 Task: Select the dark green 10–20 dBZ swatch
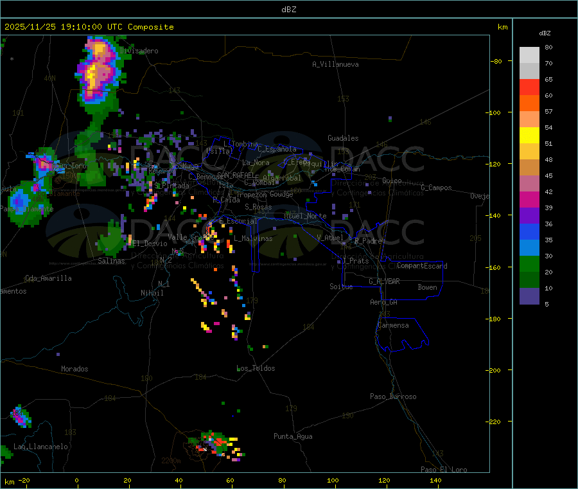[529, 280]
